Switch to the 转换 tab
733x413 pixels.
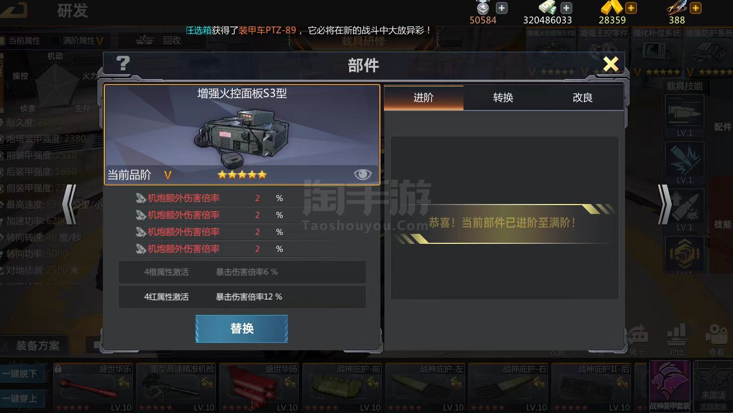point(503,98)
